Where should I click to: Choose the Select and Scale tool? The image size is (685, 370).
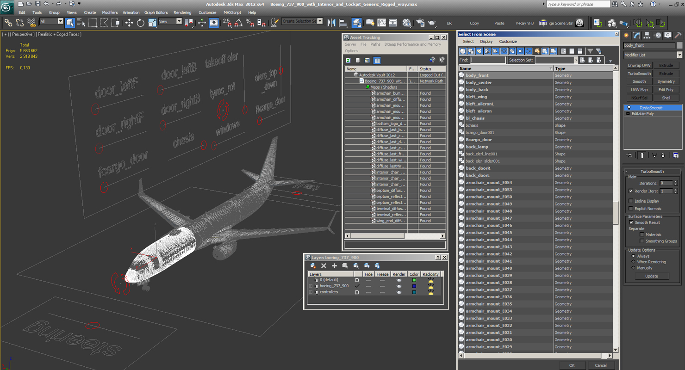(x=152, y=23)
